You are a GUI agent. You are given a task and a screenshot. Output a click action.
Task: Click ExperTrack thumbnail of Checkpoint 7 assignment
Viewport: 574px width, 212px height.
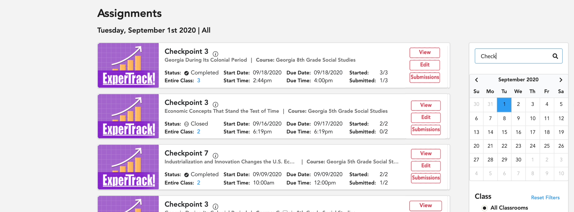click(128, 167)
